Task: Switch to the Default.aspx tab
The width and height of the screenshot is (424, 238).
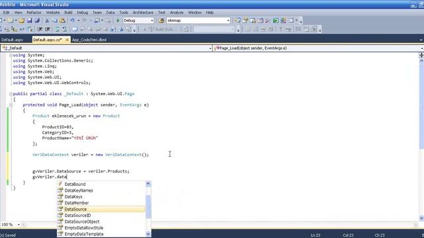Action: pyautogui.click(x=13, y=40)
